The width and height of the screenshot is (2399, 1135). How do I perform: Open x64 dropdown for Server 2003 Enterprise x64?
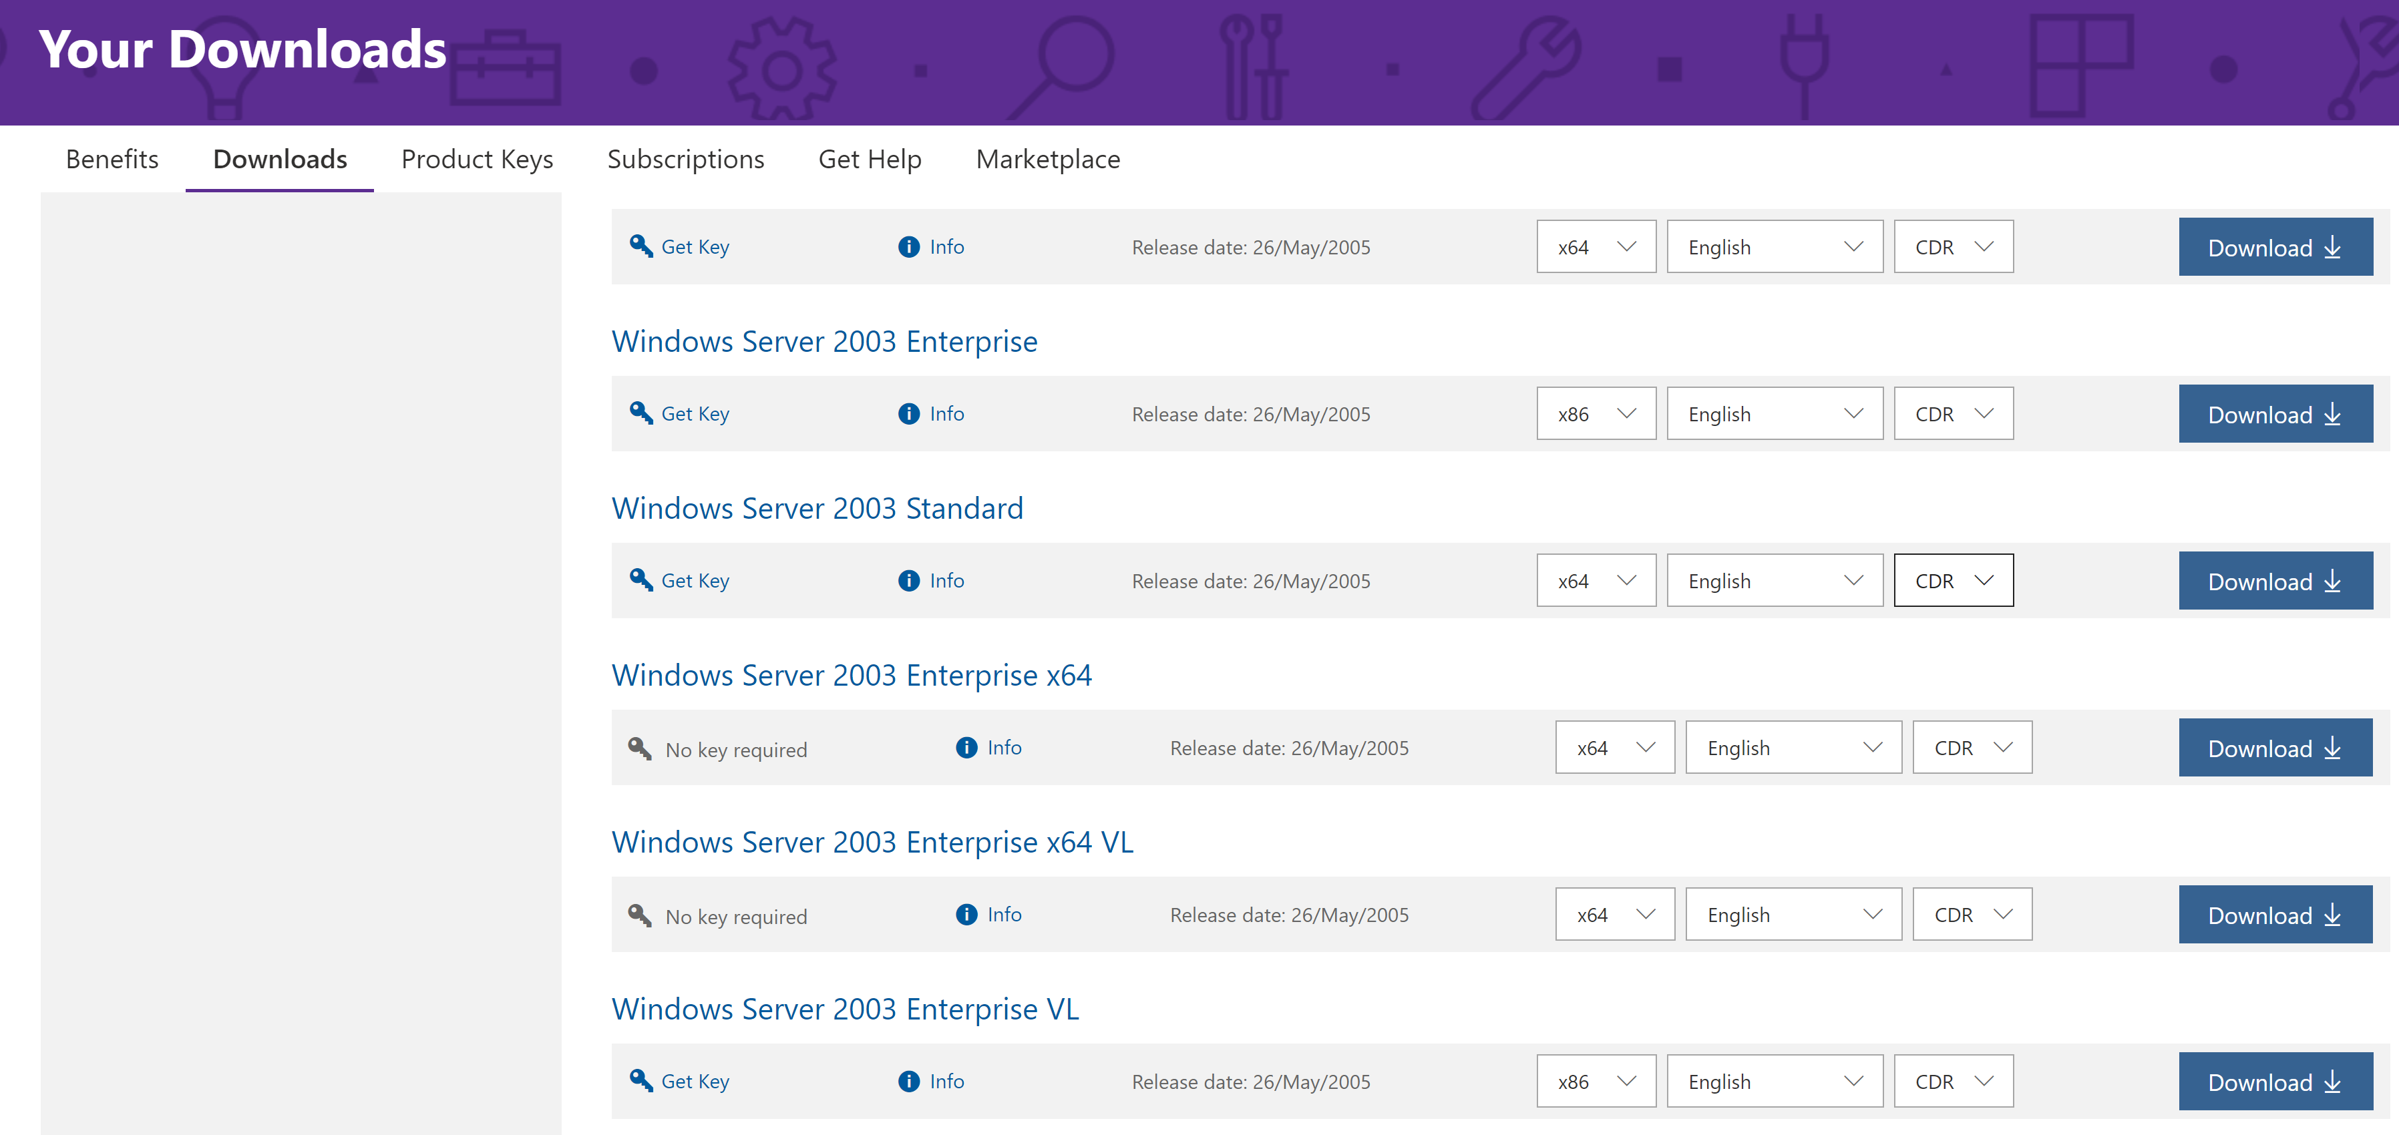(1615, 746)
